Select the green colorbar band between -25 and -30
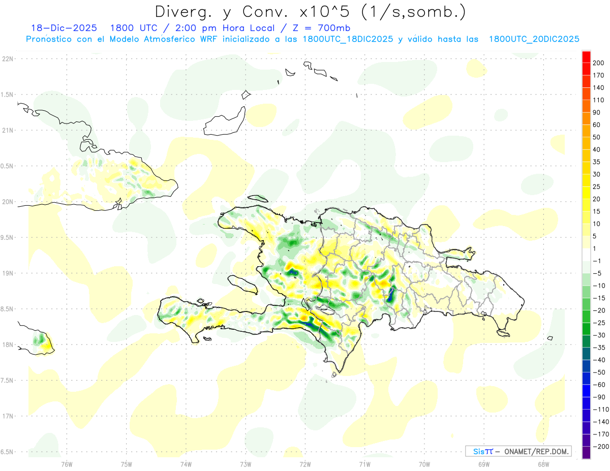The image size is (610, 471). pos(587,329)
